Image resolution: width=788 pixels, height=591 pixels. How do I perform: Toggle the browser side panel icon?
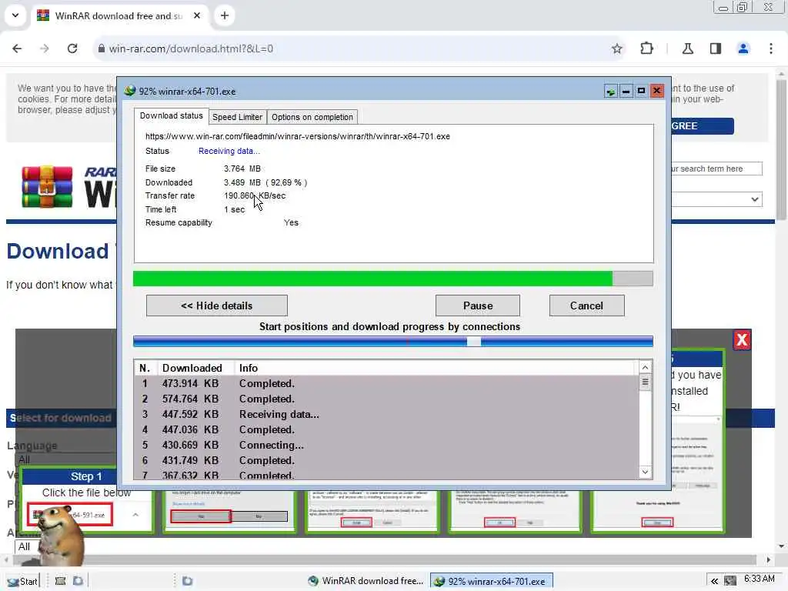pyautogui.click(x=716, y=48)
